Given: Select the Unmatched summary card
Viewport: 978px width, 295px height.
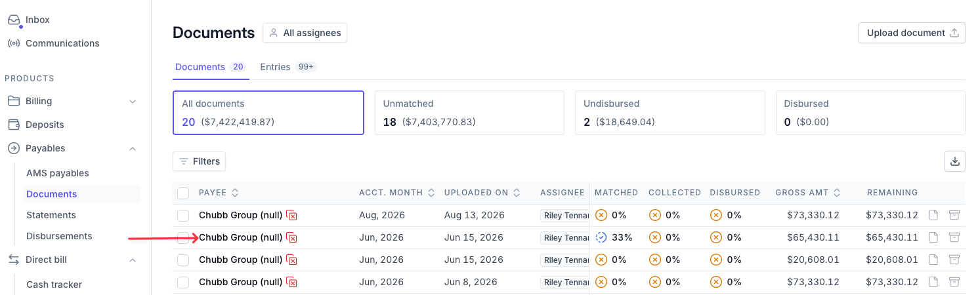Looking at the screenshot, I should (x=469, y=113).
